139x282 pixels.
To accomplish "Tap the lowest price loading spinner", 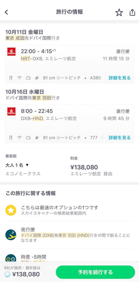I will tap(7, 274).
